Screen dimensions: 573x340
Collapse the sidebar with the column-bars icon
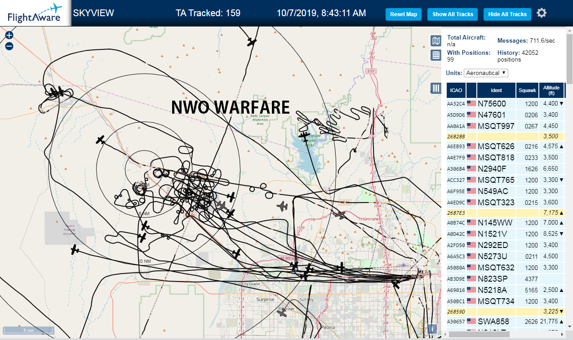click(435, 88)
